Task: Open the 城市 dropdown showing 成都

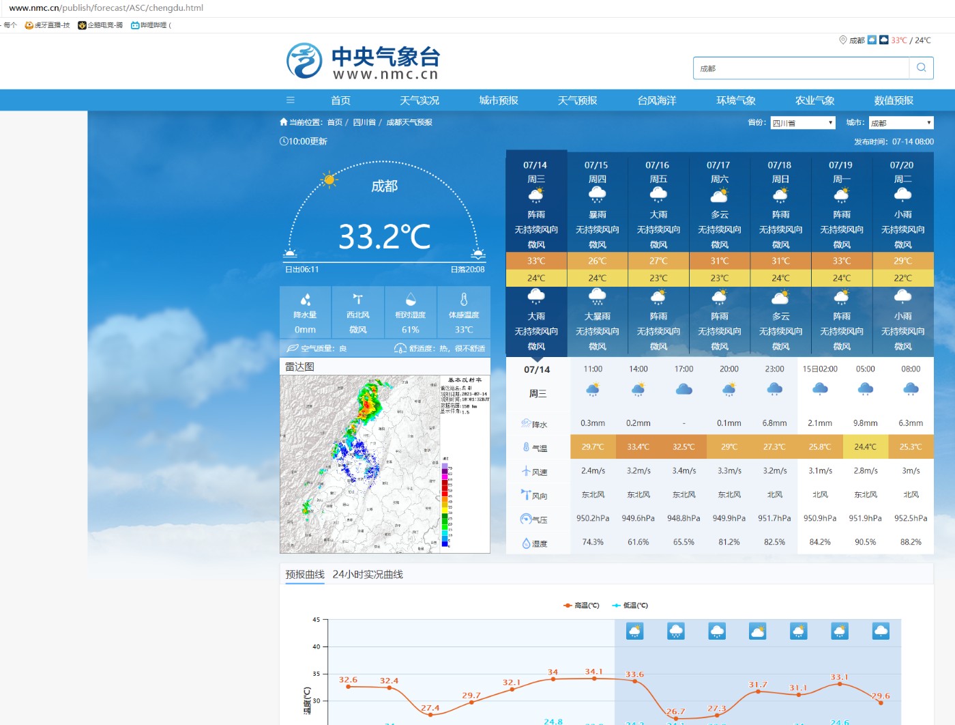Action: [x=901, y=123]
